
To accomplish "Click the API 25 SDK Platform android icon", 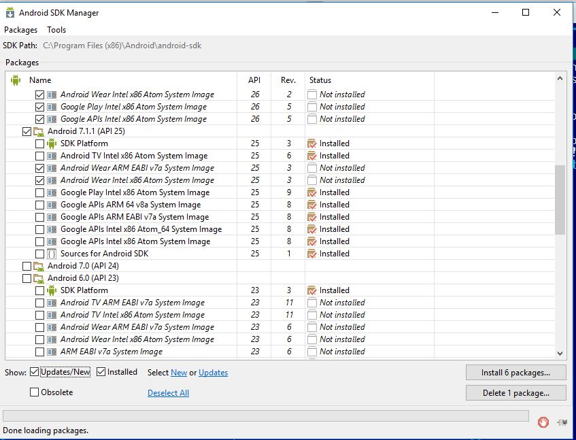I will (x=52, y=143).
